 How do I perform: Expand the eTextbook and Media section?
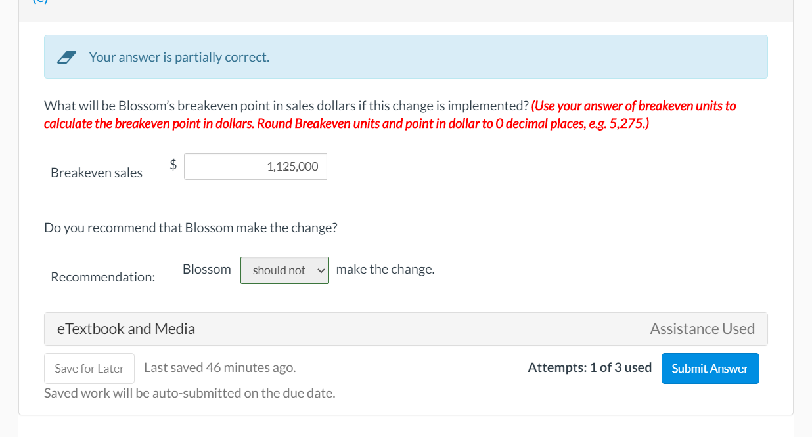click(x=127, y=328)
